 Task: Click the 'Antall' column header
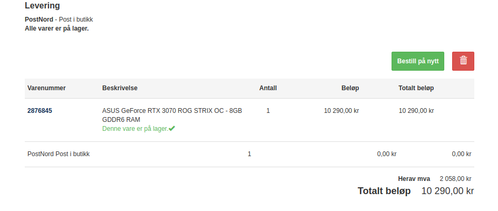click(268, 88)
